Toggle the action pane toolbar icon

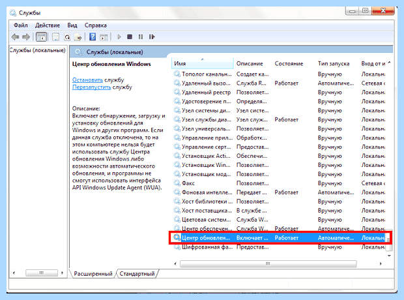[104, 37]
